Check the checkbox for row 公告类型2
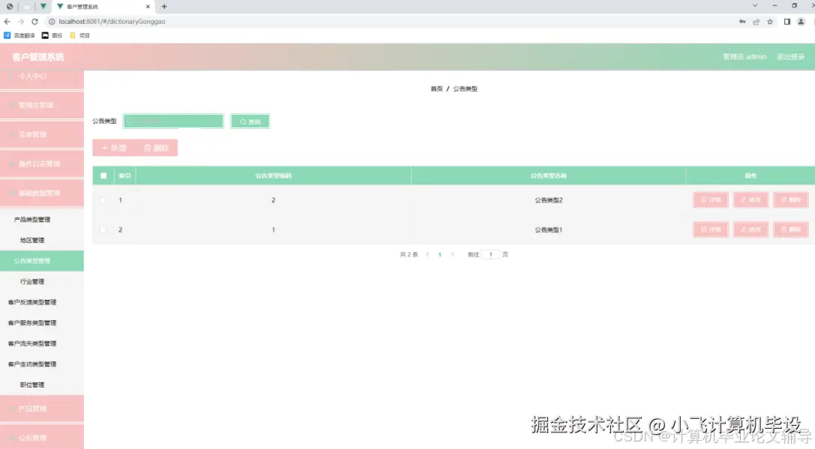815x449 pixels. (x=103, y=200)
